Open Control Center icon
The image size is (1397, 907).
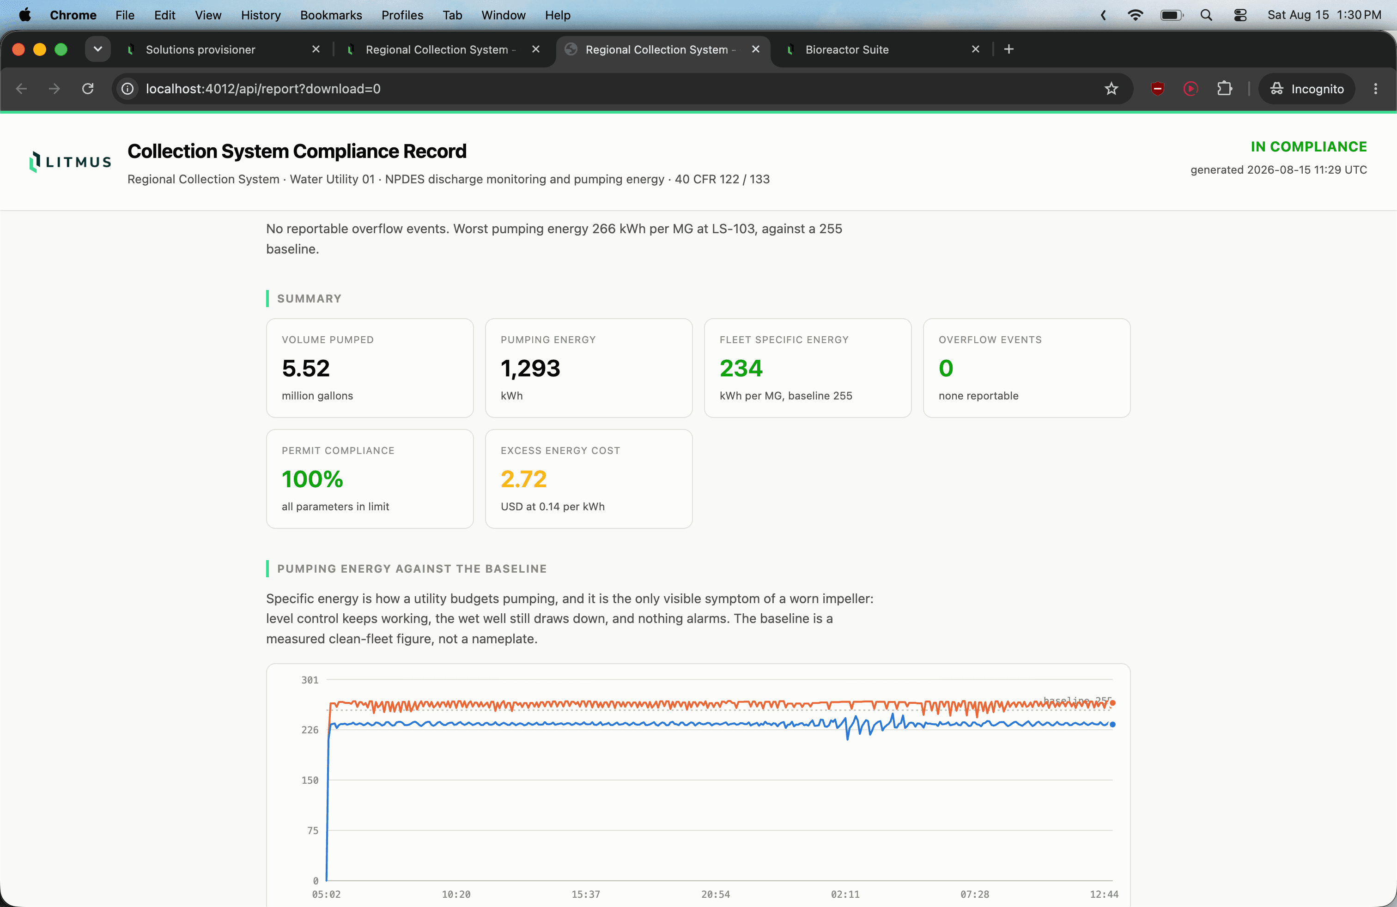tap(1239, 15)
